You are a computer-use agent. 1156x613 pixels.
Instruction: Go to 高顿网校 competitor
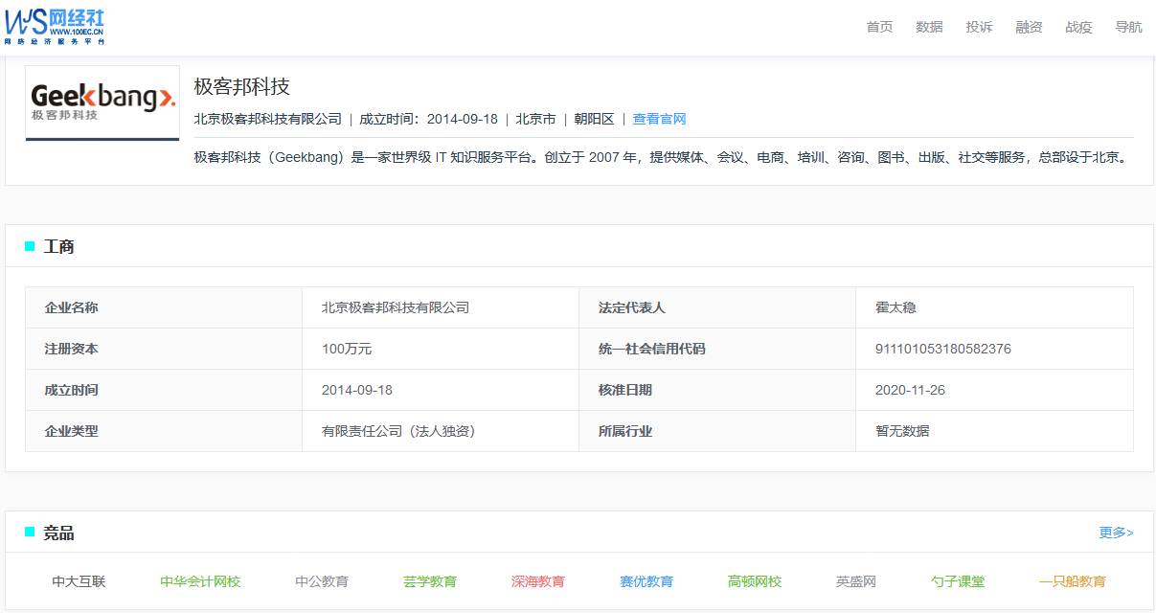pos(755,581)
